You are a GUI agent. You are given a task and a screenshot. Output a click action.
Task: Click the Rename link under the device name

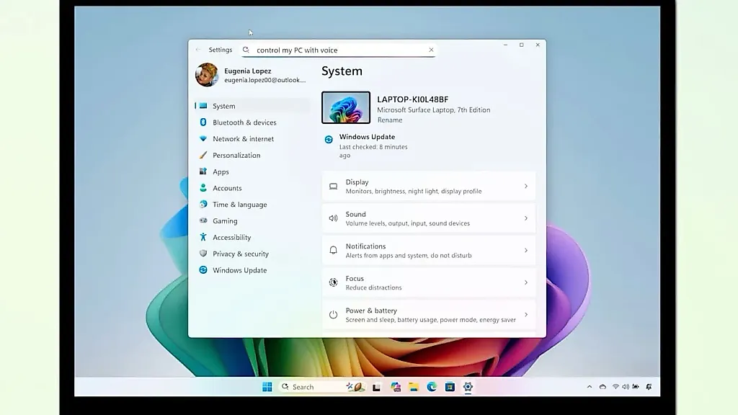(390, 120)
